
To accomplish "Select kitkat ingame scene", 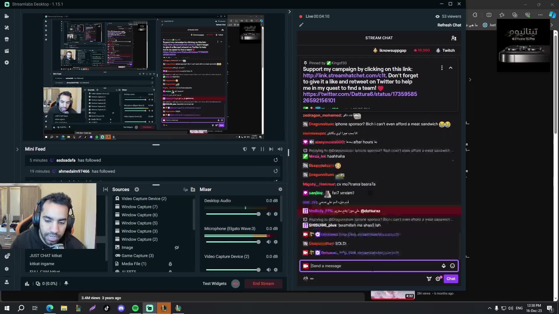I will (42, 264).
